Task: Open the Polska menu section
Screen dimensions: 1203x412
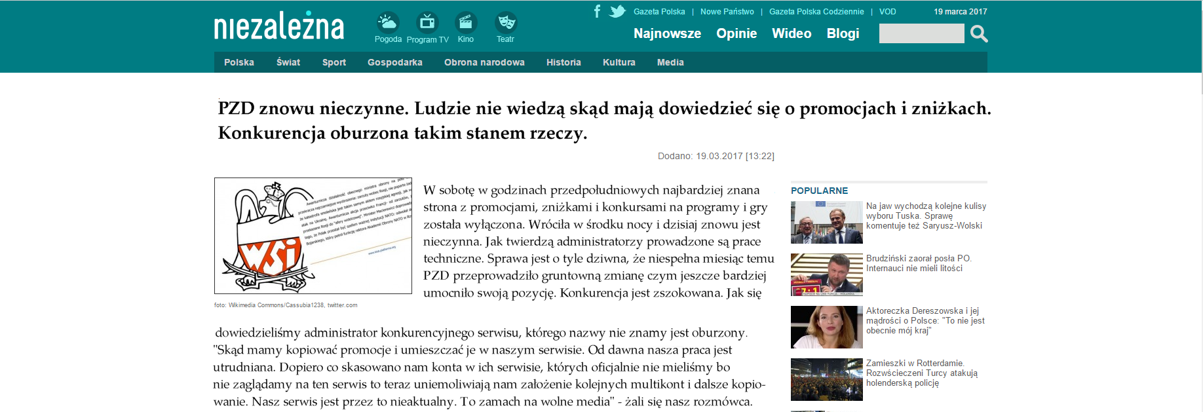Action: 239,62
